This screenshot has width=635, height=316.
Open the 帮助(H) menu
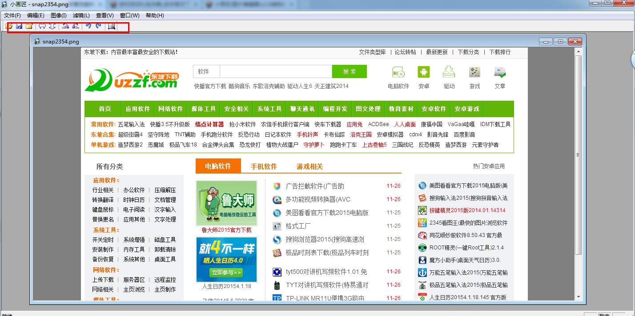pos(155,16)
